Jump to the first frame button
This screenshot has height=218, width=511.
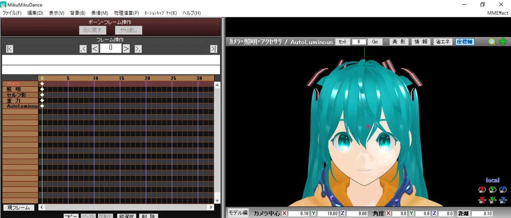click(x=9, y=49)
